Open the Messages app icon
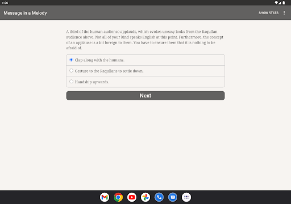 tap(173, 197)
